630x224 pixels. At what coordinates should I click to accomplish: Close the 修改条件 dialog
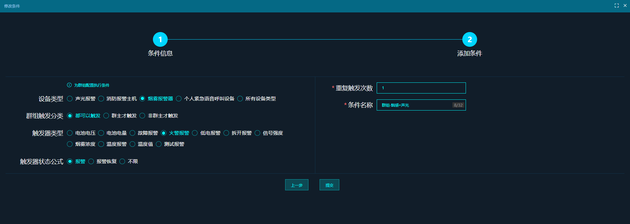pos(625,6)
